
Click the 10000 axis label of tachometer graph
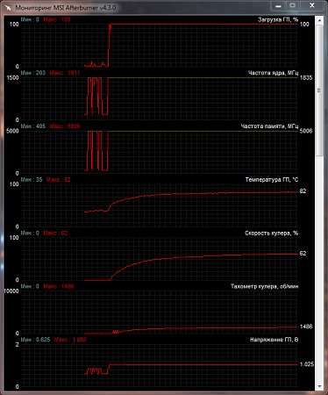click(11, 291)
